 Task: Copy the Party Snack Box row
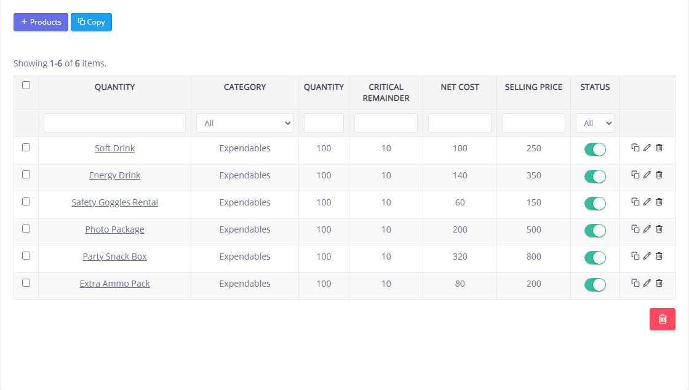[x=635, y=256]
